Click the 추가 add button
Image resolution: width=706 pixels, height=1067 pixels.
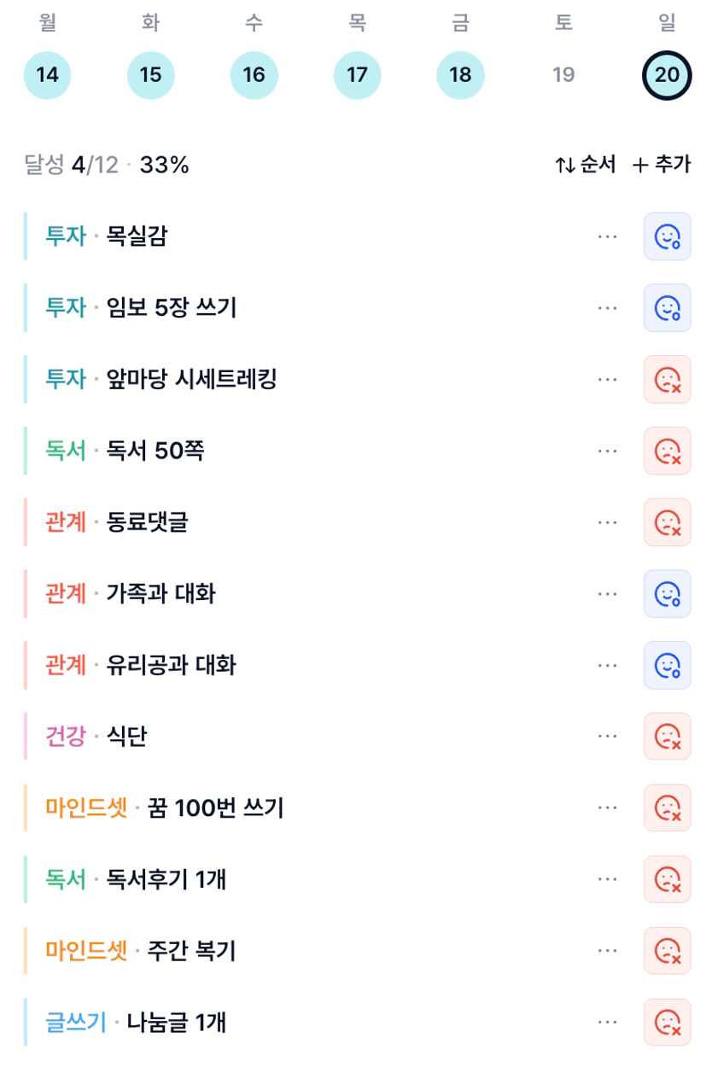tap(662, 165)
